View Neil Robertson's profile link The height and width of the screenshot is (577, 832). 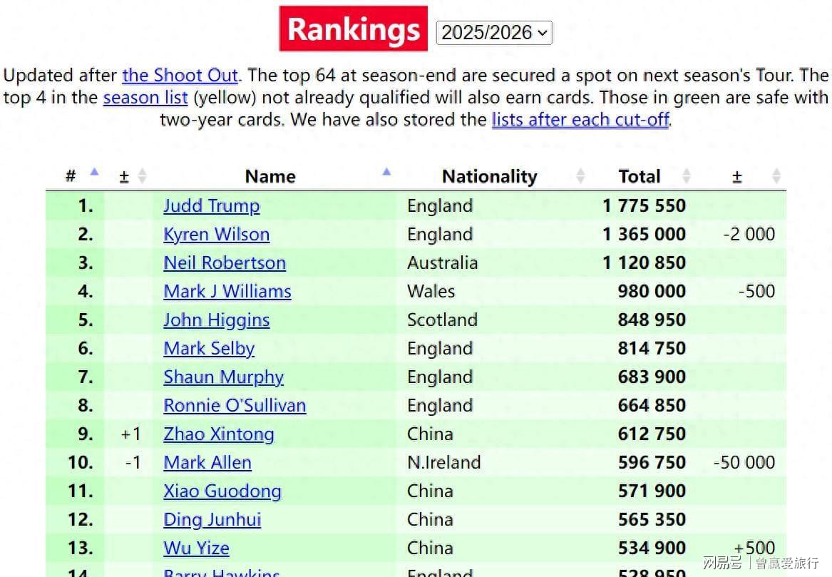224,263
